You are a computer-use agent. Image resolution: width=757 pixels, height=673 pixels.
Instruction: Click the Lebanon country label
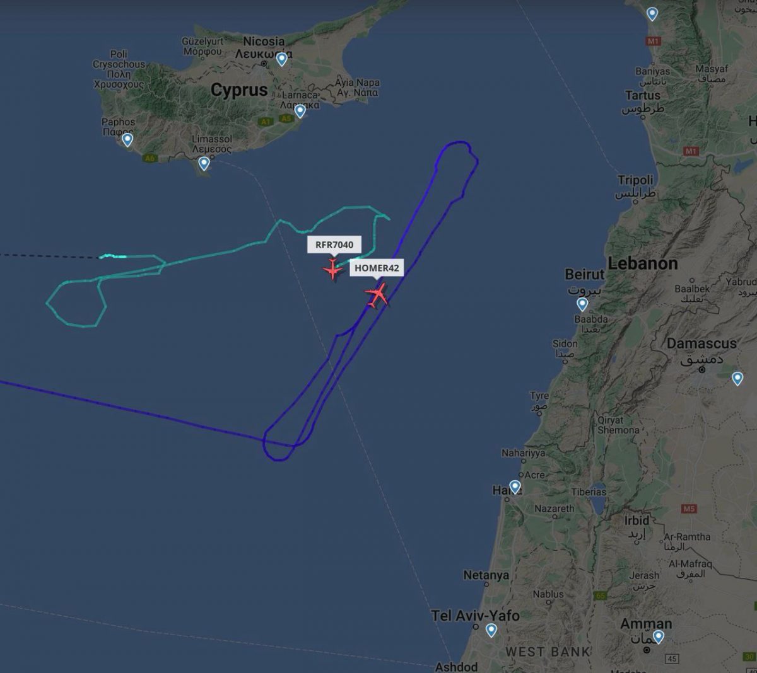click(x=643, y=263)
